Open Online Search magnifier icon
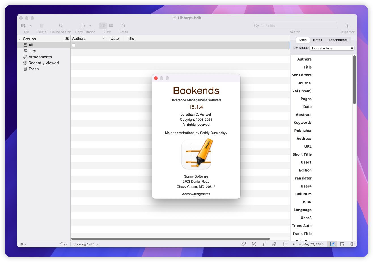373x262 pixels. (61, 25)
